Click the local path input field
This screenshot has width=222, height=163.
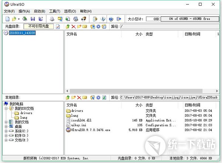pos(169,97)
